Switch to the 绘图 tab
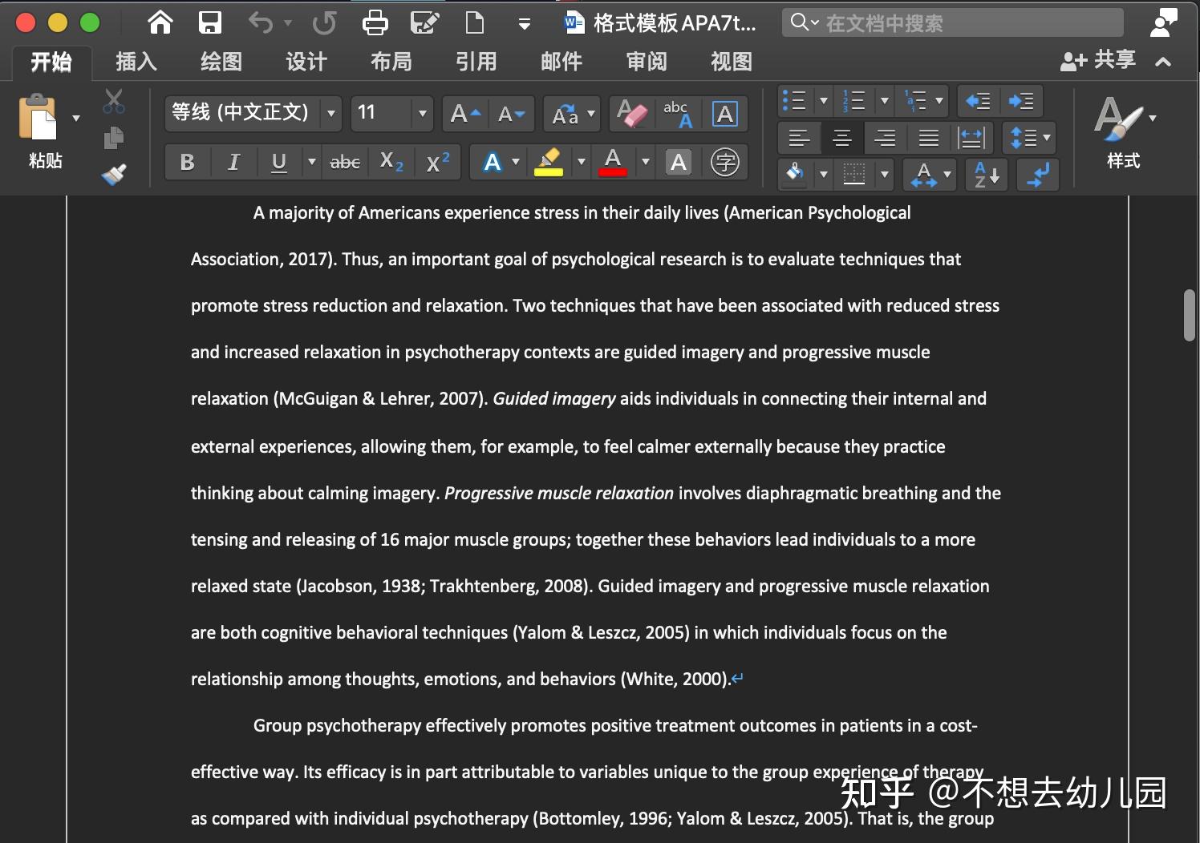 221,62
